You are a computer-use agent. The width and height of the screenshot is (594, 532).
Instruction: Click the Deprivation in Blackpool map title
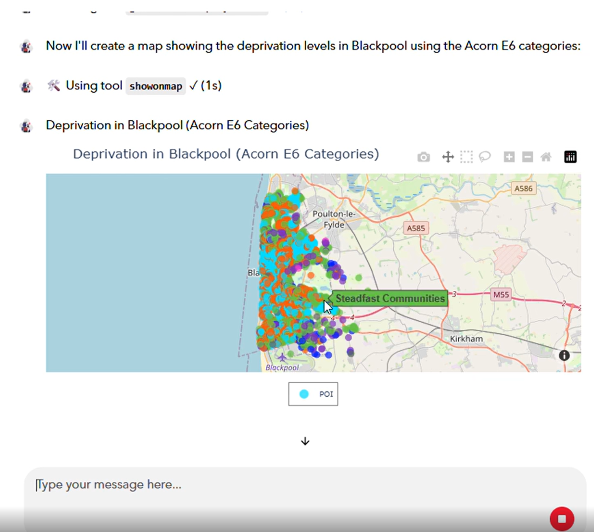coord(226,154)
